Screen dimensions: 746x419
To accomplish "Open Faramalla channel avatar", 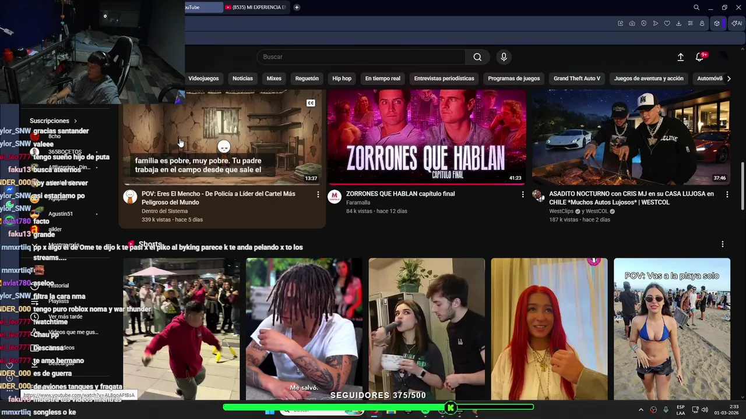I will (x=335, y=197).
